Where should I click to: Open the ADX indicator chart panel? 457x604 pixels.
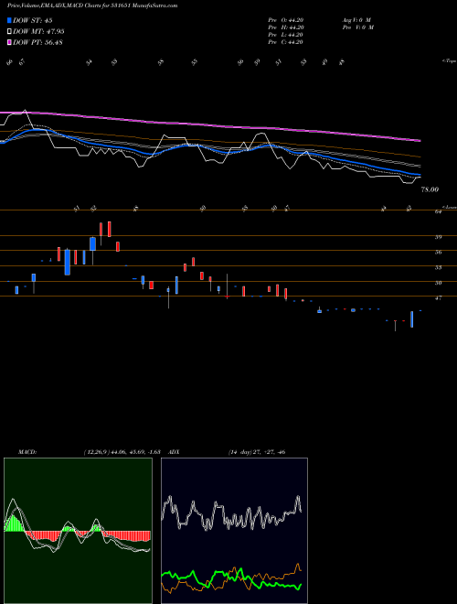[234, 531]
